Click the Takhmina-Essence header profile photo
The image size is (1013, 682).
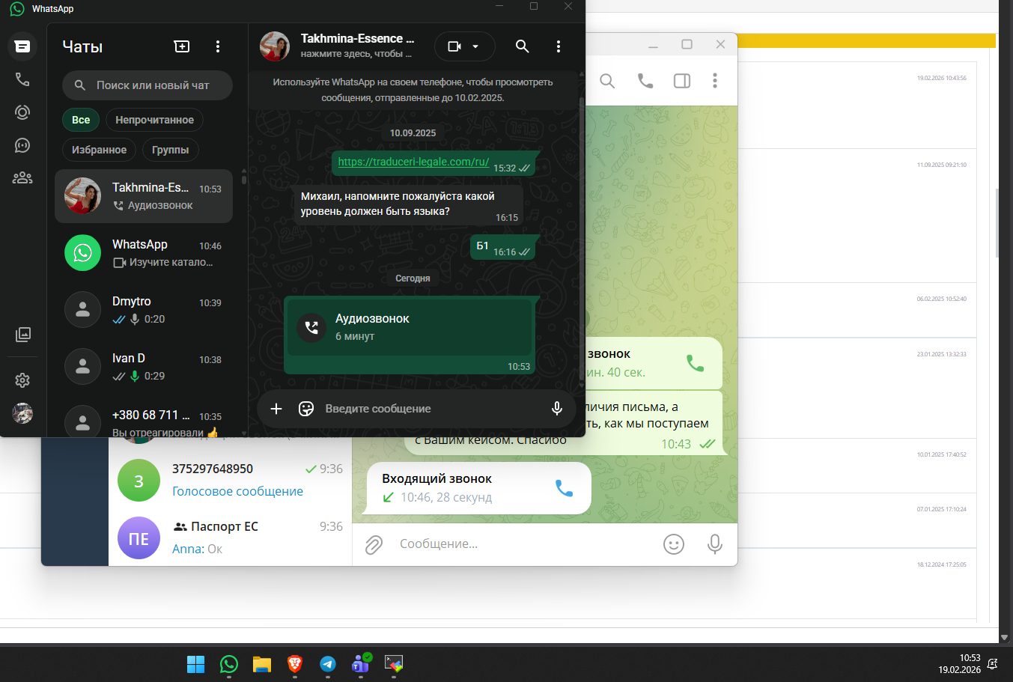click(275, 46)
